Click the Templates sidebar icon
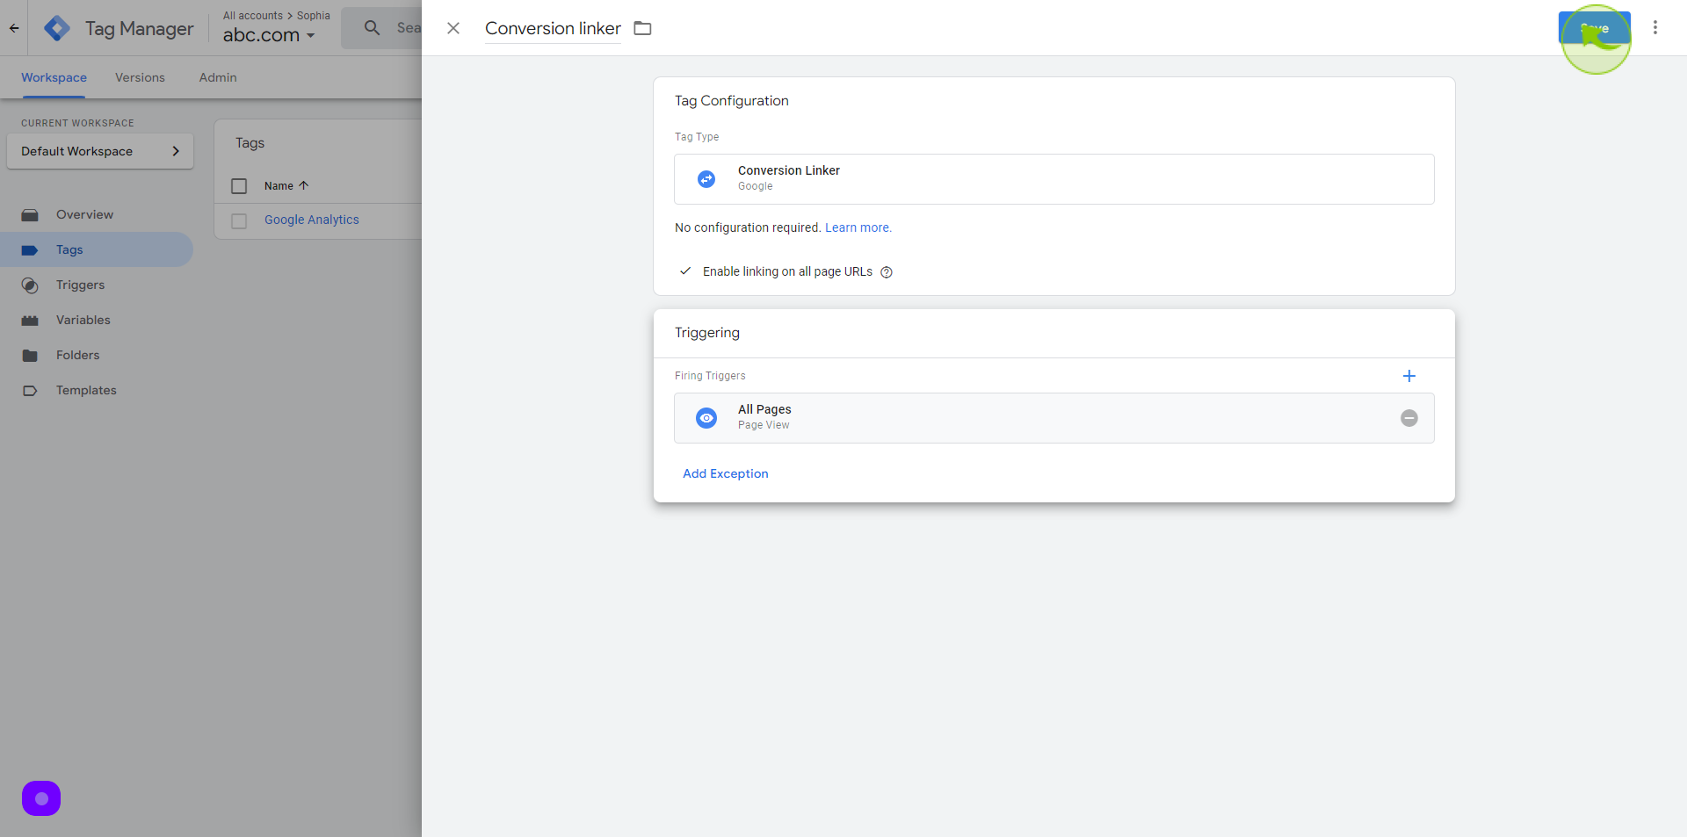1687x837 pixels. pos(30,391)
